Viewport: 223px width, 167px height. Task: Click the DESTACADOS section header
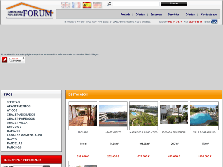144,94
